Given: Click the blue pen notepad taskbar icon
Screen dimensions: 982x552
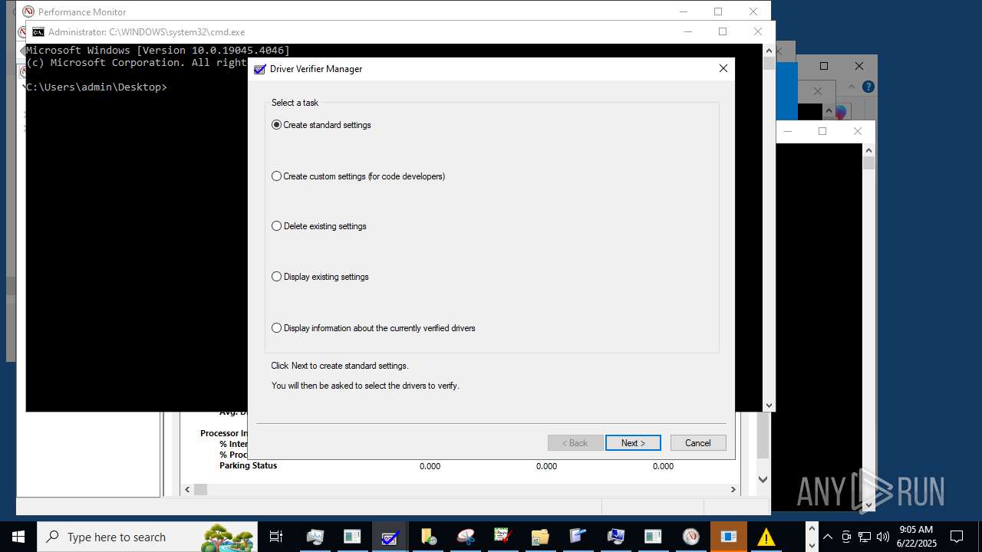Looking at the screenshot, I should tap(578, 537).
